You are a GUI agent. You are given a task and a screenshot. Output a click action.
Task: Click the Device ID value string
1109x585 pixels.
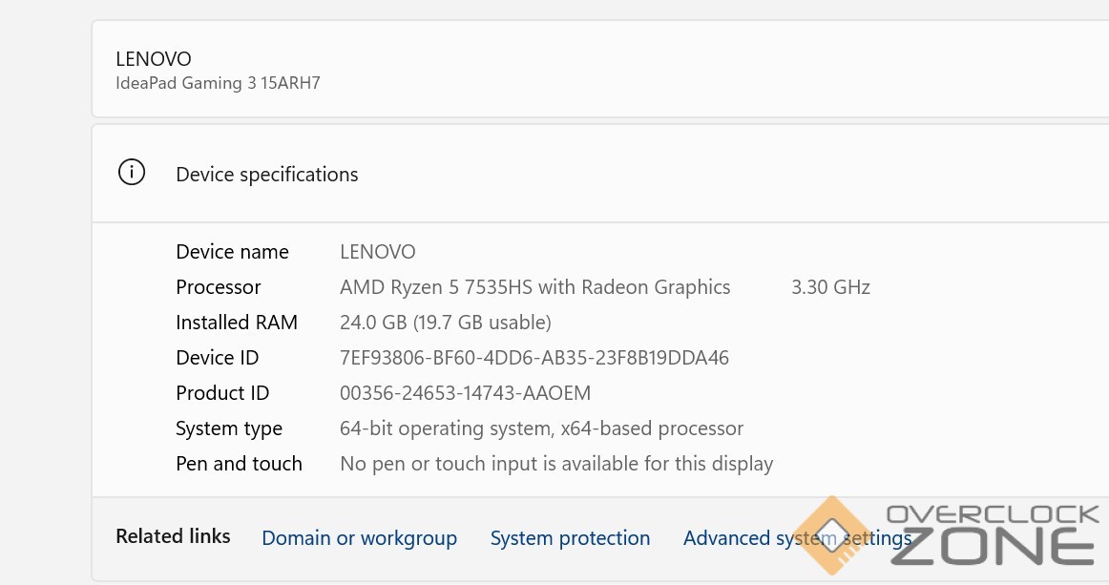pyautogui.click(x=534, y=358)
